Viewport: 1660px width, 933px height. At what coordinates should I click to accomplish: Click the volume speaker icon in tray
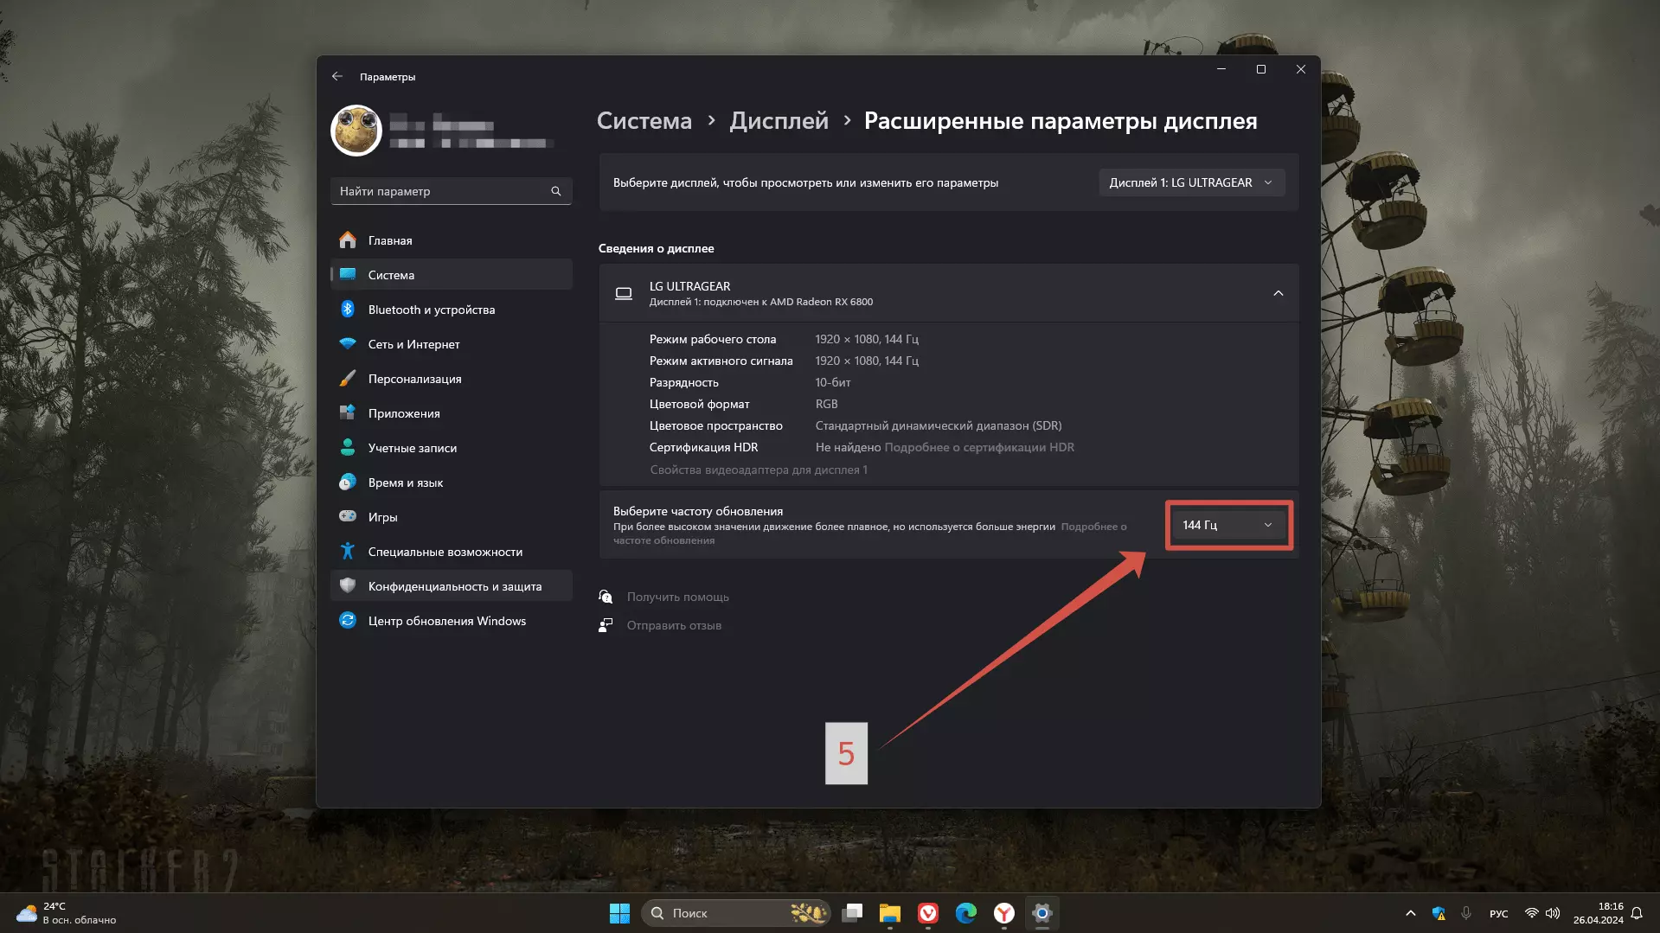(1553, 913)
